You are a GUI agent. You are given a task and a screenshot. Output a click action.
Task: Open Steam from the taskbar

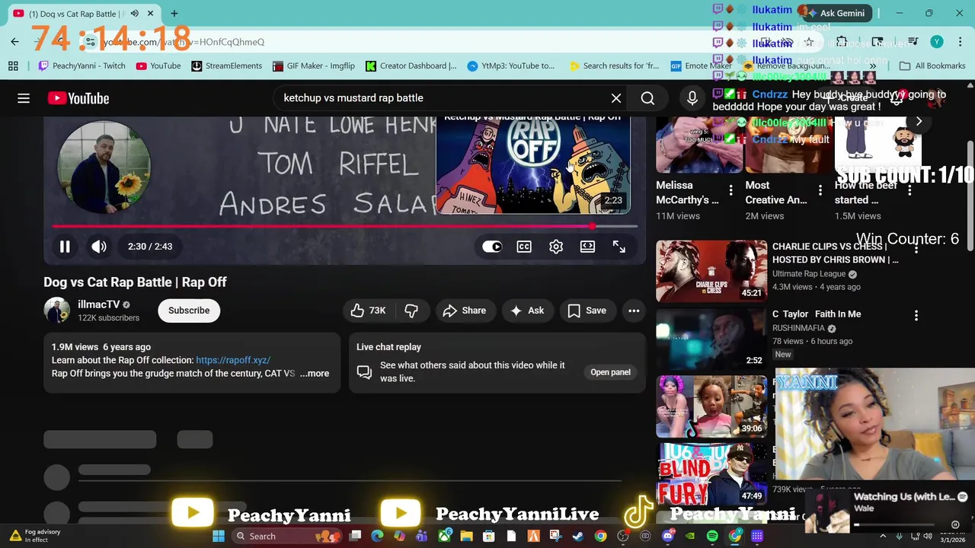577,537
